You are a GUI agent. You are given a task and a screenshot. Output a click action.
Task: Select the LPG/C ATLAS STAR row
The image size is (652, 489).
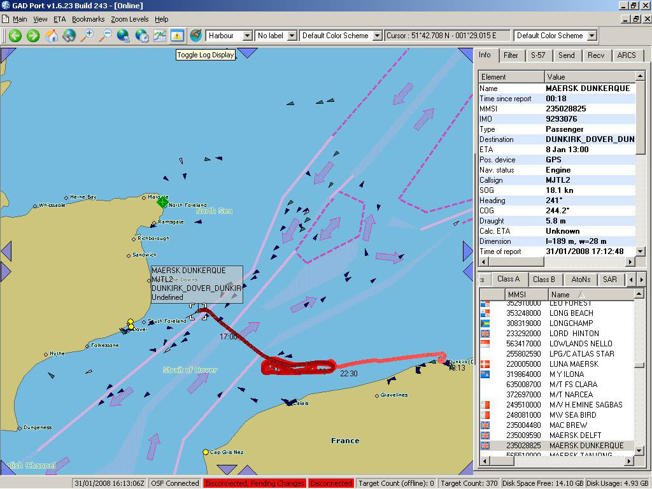(556, 354)
